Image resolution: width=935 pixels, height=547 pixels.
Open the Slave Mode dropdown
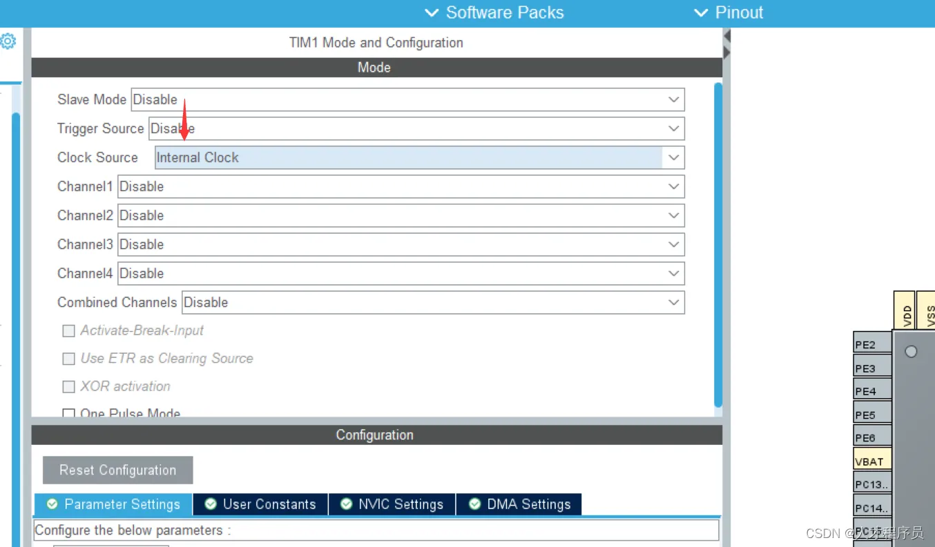pos(407,99)
